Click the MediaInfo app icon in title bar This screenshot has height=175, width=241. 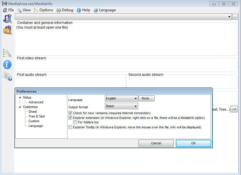pyautogui.click(x=4, y=4)
